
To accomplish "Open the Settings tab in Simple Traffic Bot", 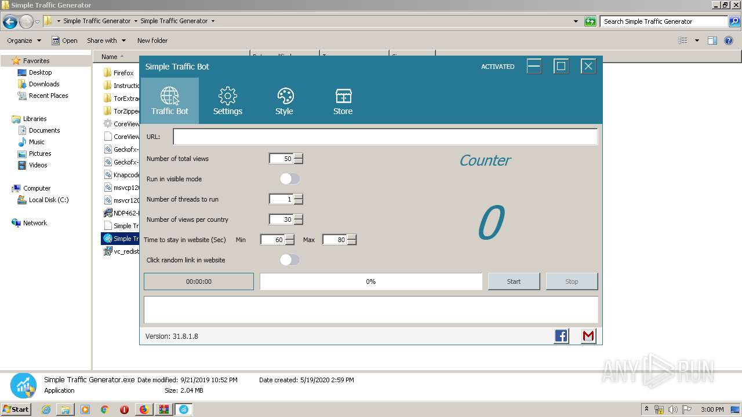I will [228, 101].
